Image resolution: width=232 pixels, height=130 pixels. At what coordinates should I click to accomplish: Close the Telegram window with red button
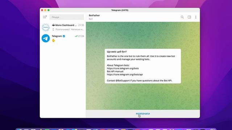(42, 10)
